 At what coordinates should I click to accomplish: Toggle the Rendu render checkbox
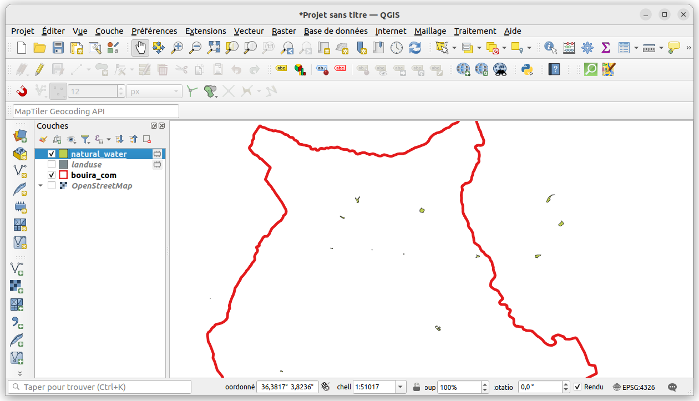point(578,387)
